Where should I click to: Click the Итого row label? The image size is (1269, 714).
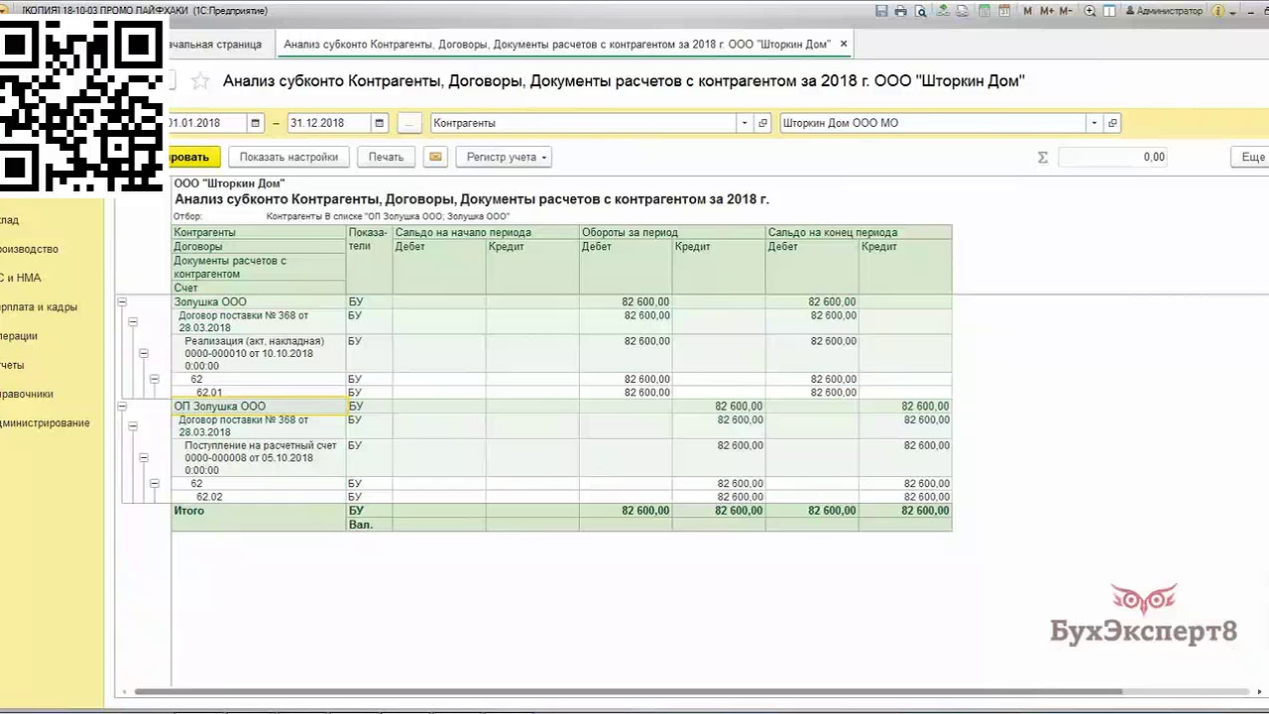coord(189,511)
